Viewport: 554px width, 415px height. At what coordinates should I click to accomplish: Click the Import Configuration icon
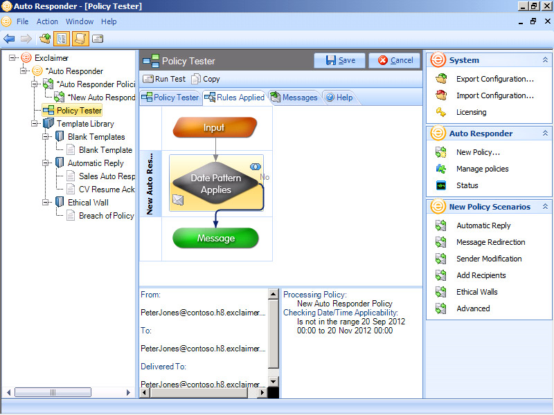point(441,95)
